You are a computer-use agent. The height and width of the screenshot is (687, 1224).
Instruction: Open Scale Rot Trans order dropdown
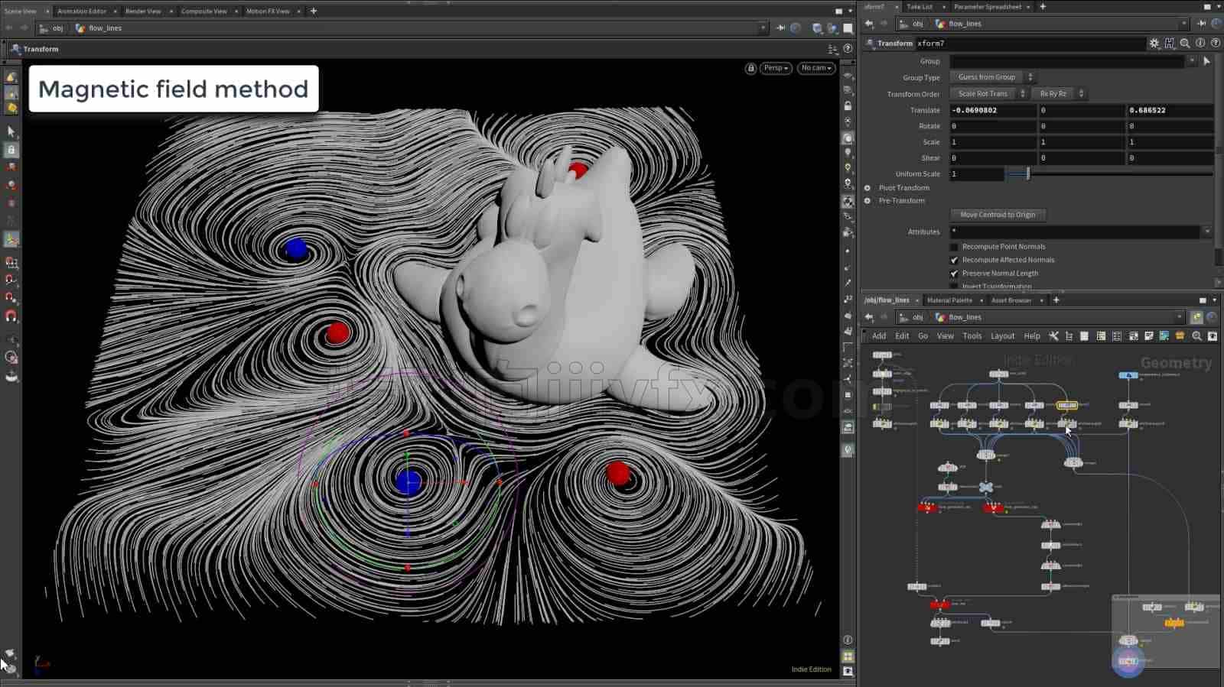[x=988, y=94]
